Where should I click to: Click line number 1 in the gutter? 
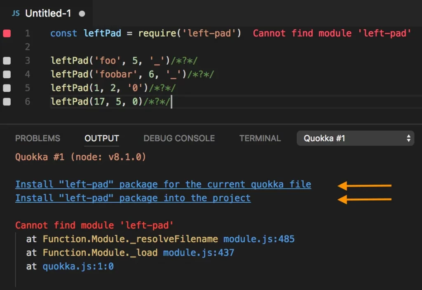coord(28,33)
